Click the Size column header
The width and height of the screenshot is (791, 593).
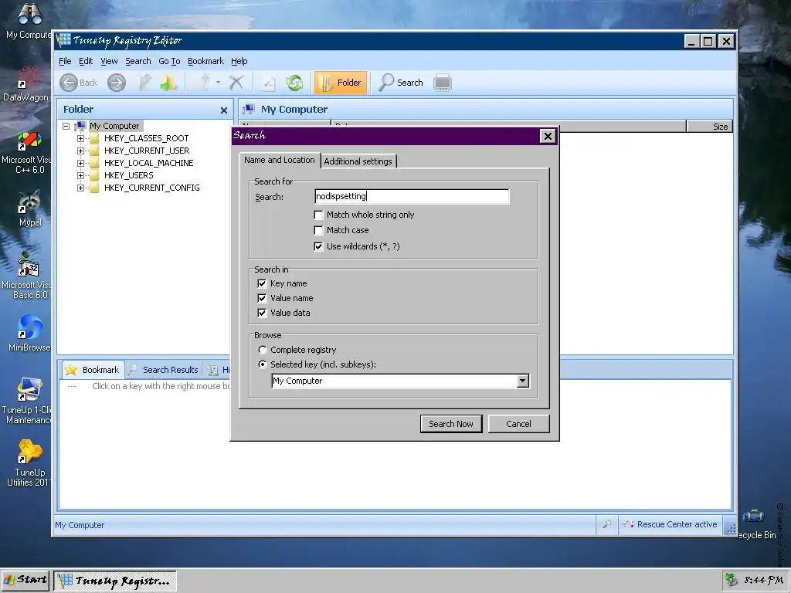click(x=710, y=126)
